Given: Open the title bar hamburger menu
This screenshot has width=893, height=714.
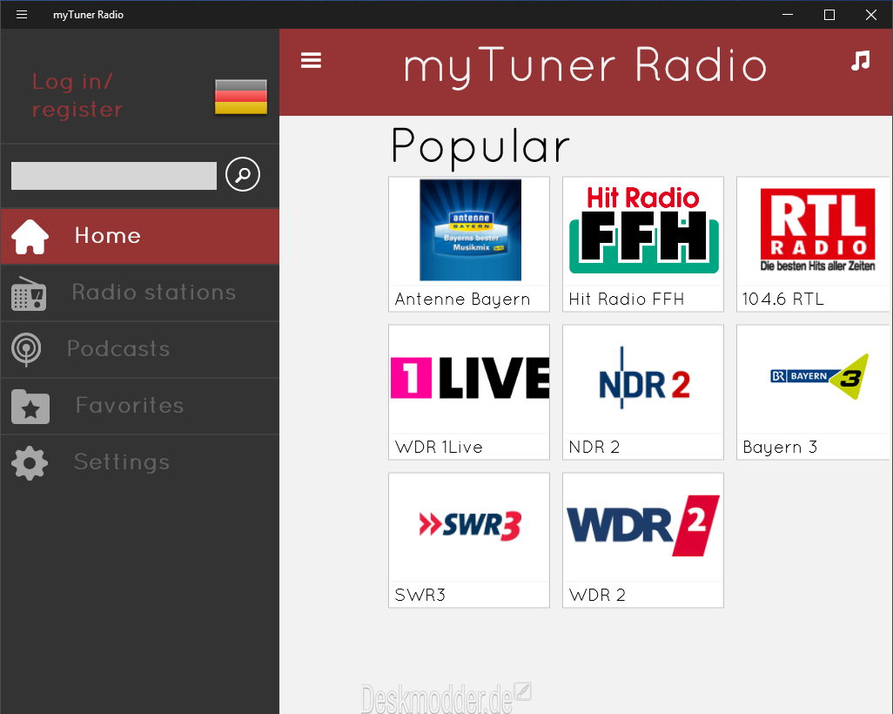Looking at the screenshot, I should [21, 14].
